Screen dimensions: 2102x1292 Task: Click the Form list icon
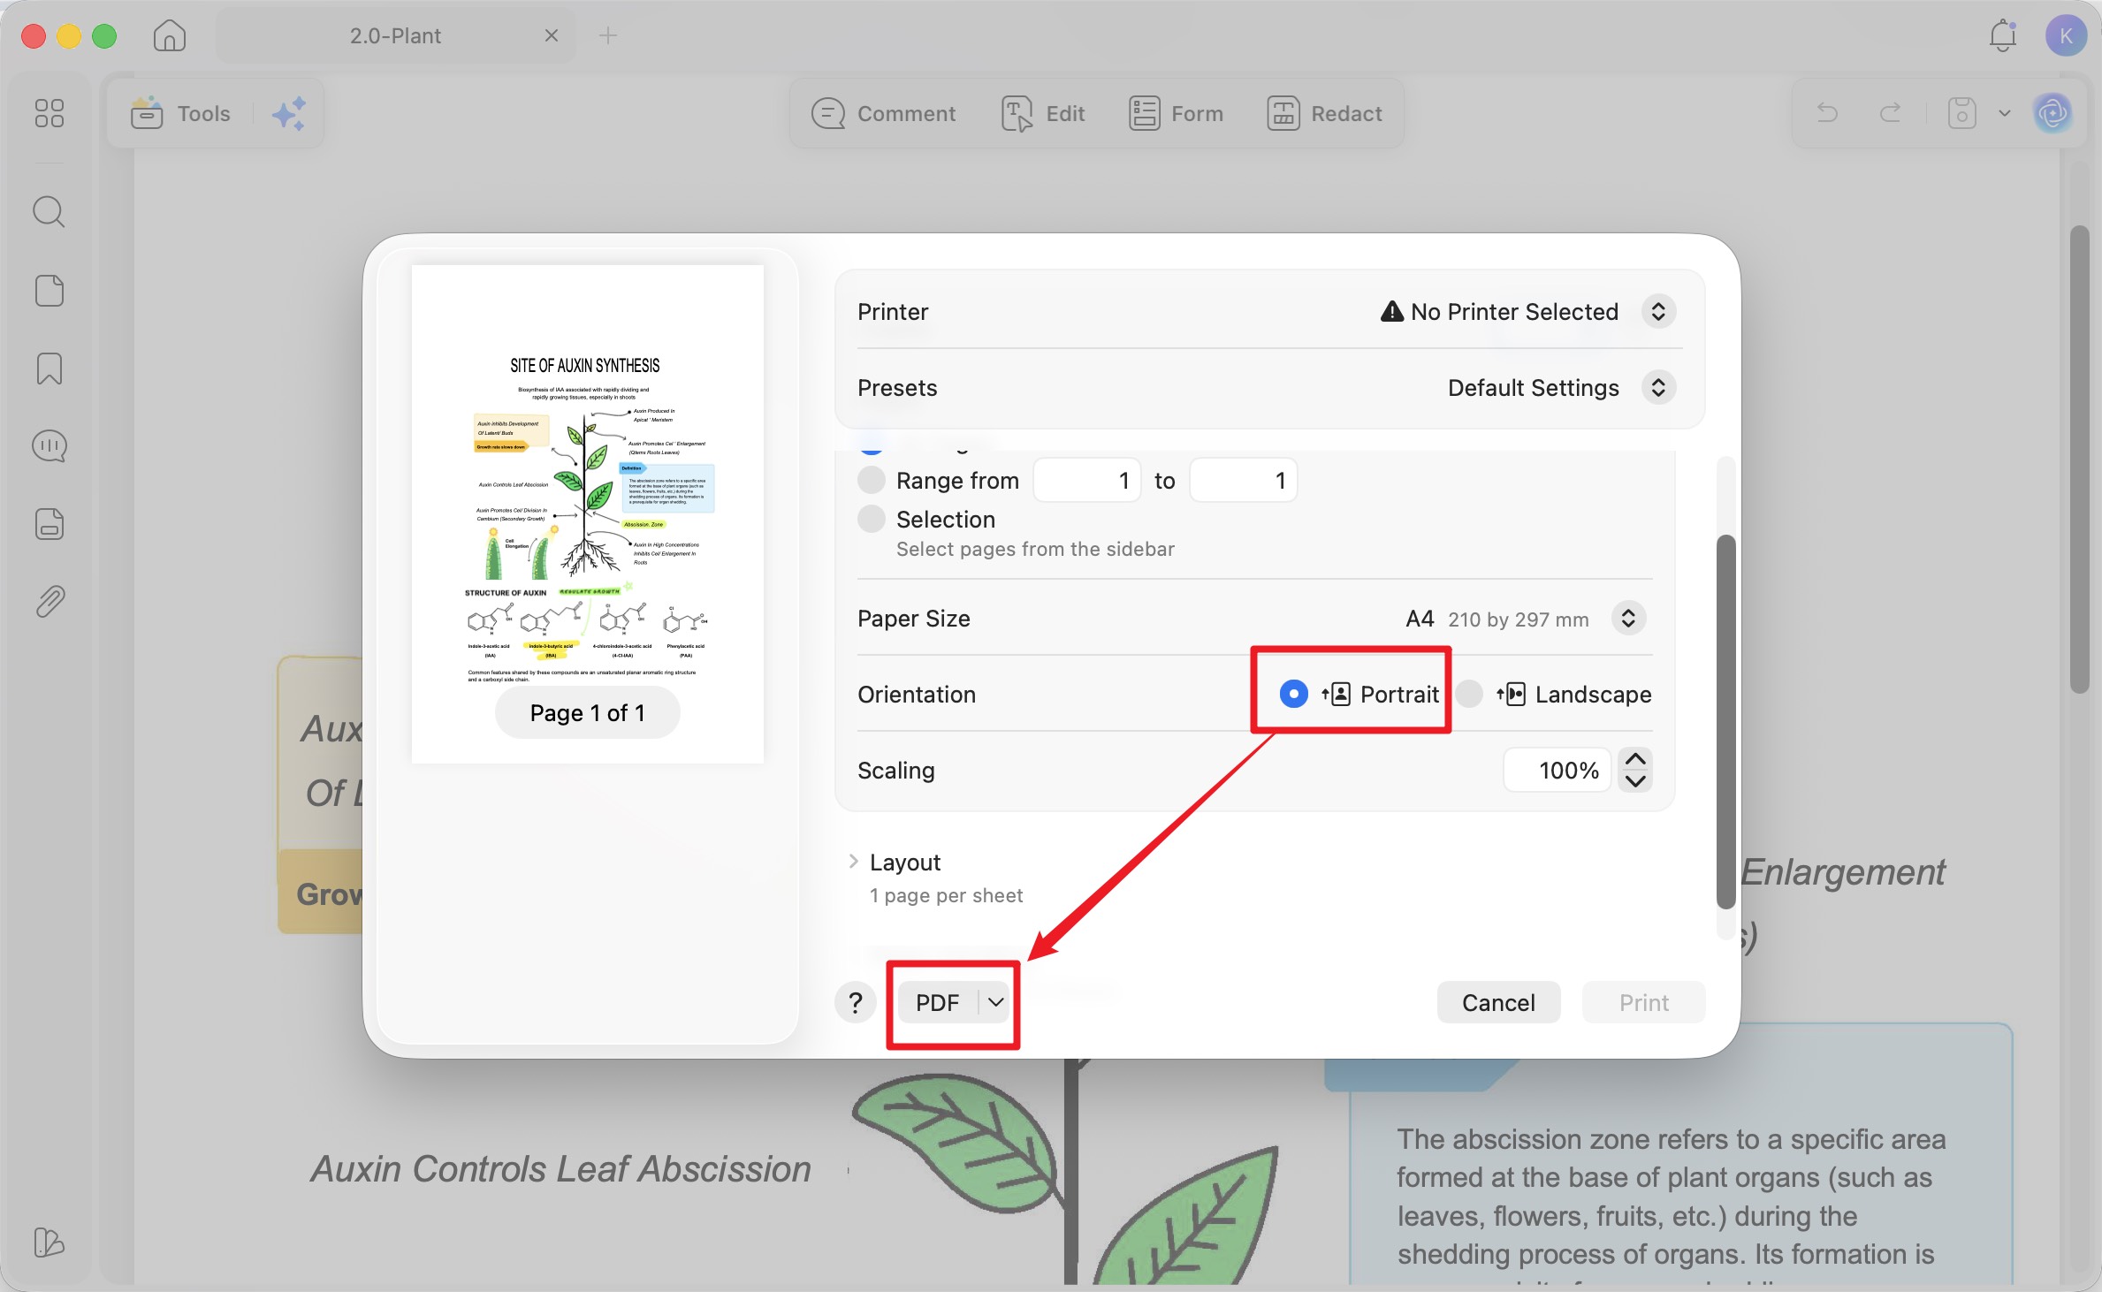pos(1144,113)
